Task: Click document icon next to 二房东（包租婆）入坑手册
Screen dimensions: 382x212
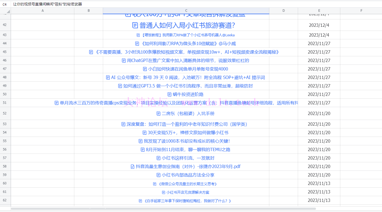Action: tap(159, 114)
